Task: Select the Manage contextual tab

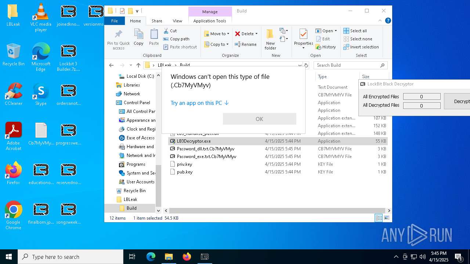Action: (x=210, y=12)
